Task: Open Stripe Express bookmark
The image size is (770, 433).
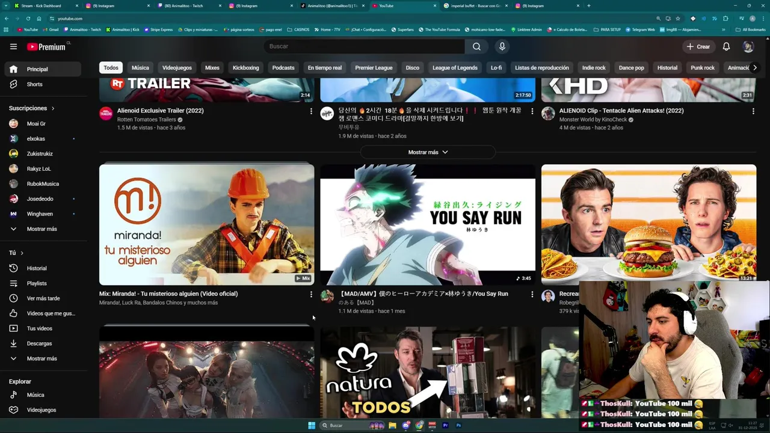Action: tap(158, 29)
